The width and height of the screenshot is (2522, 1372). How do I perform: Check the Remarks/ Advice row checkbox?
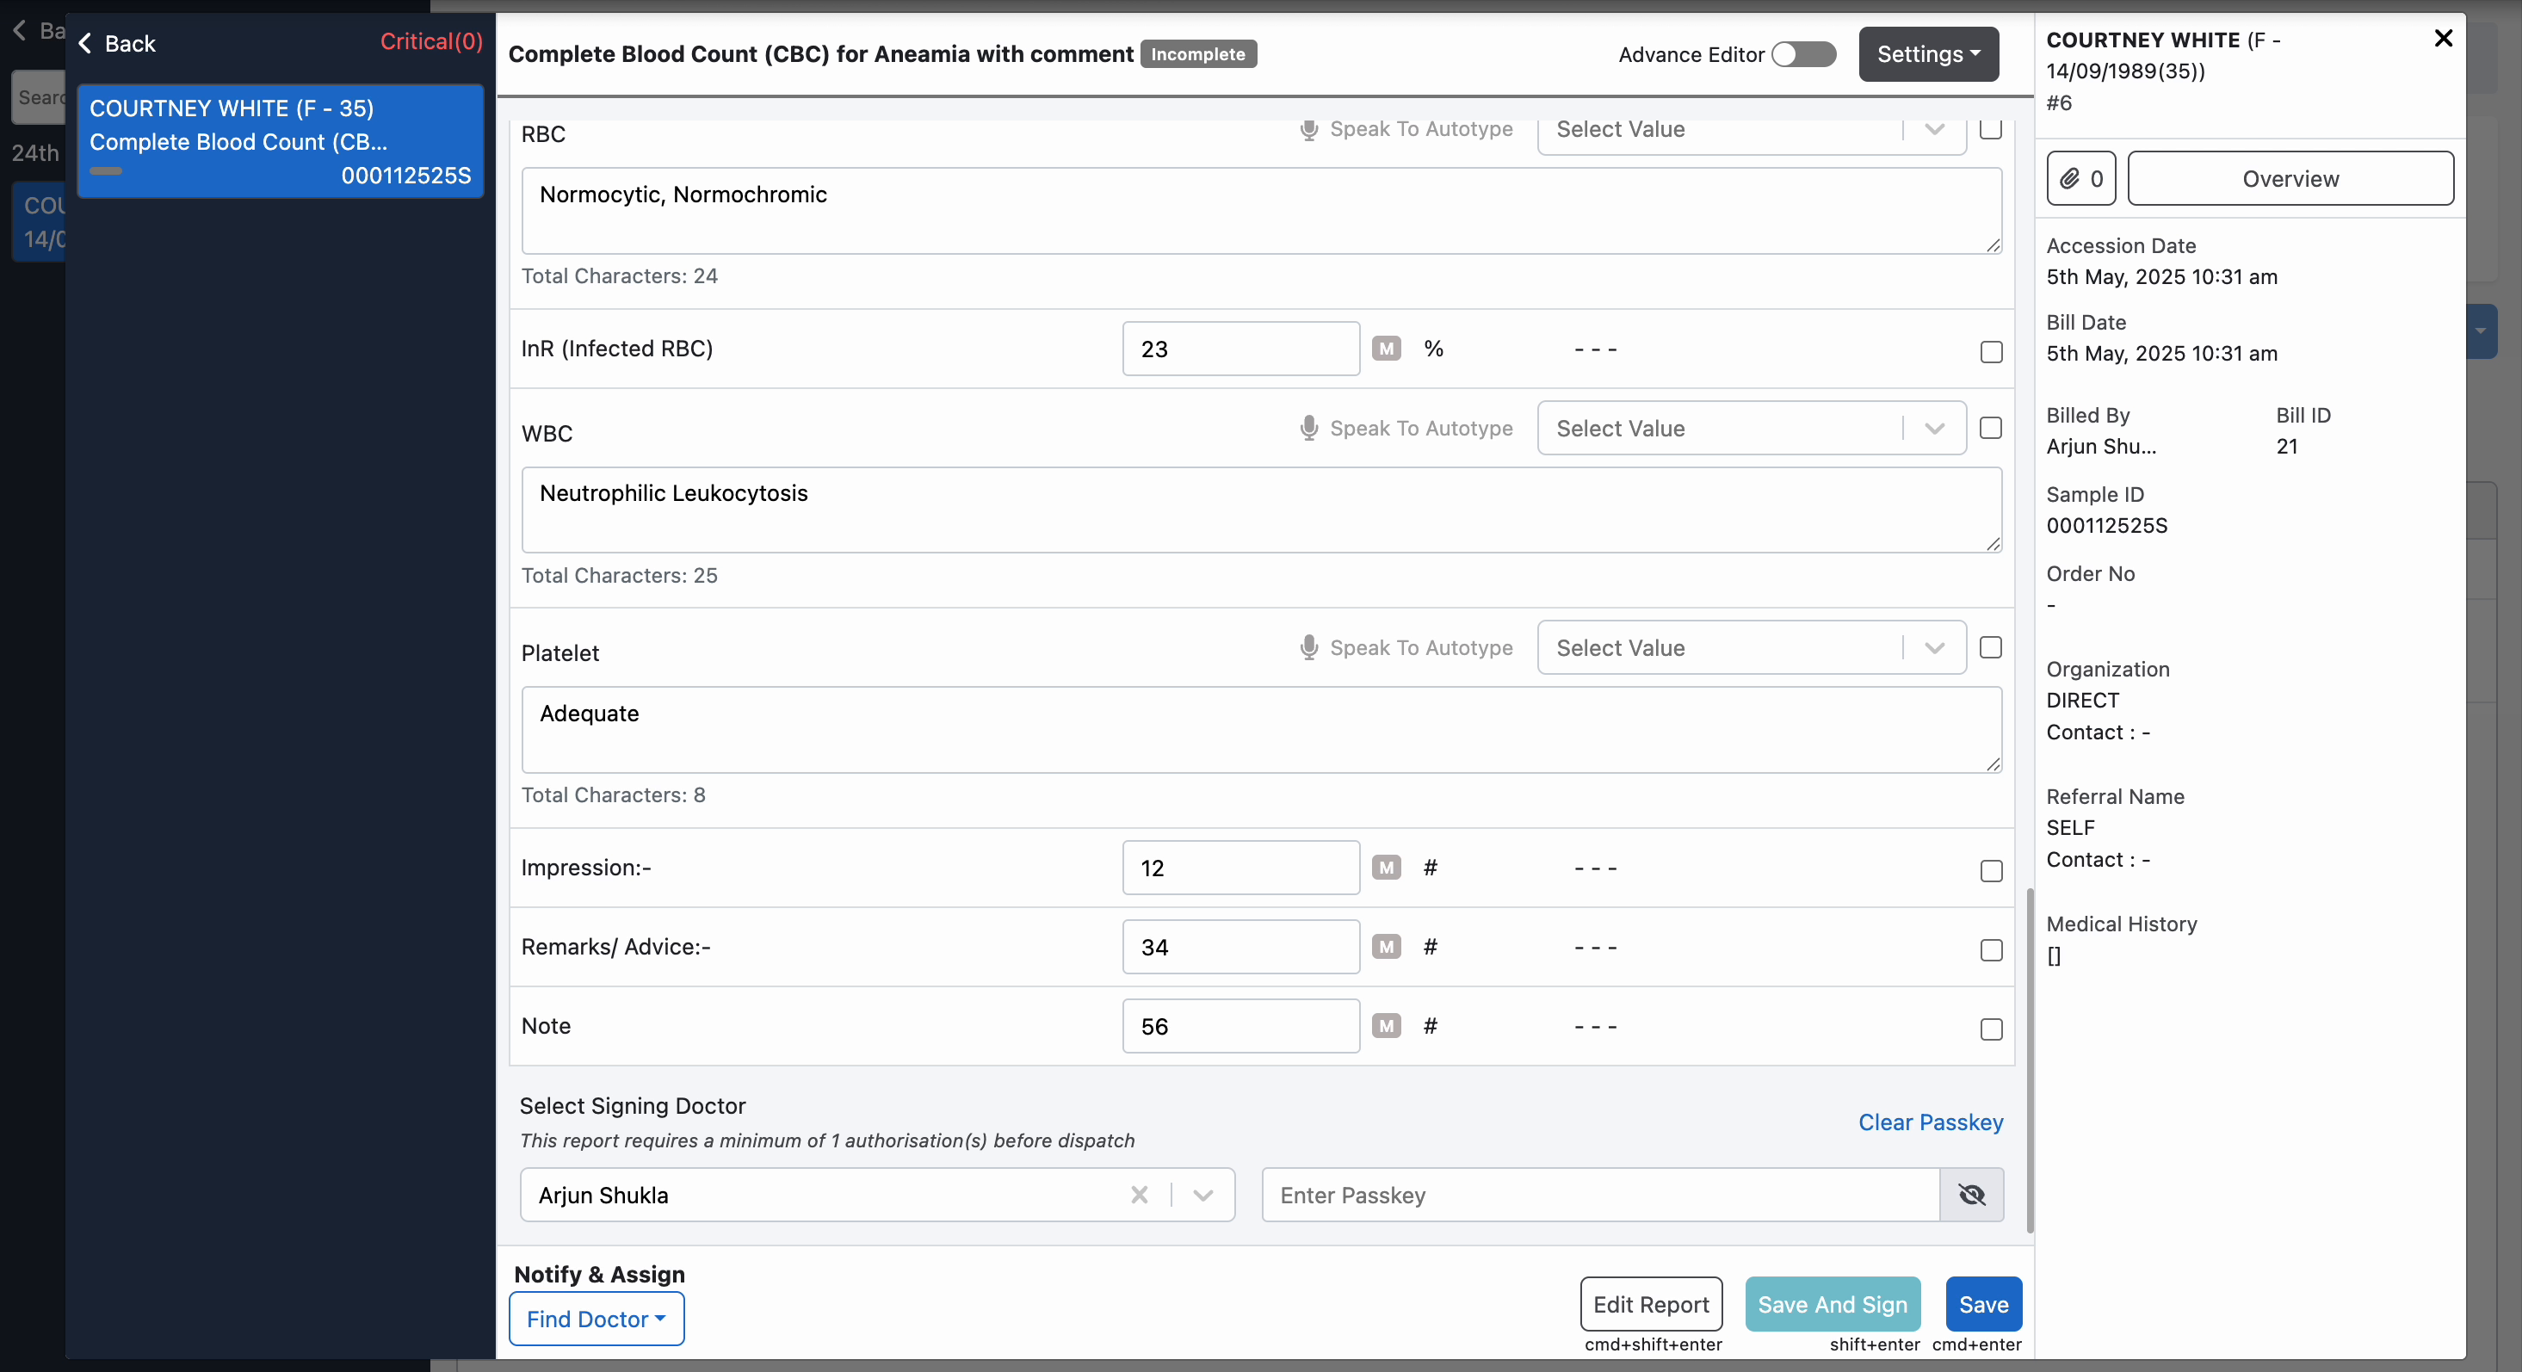pyautogui.click(x=1990, y=950)
